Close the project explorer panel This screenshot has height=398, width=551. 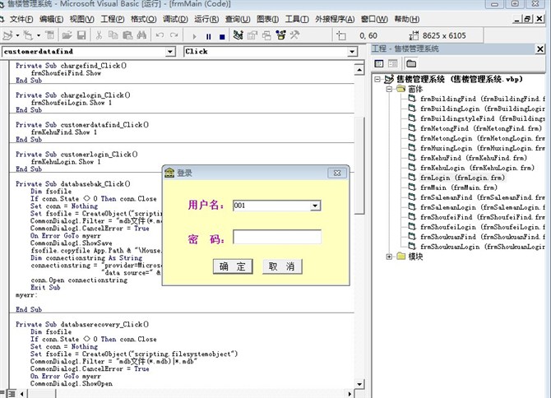coord(540,49)
